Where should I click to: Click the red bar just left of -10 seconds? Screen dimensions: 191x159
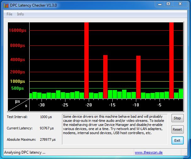[x=138, y=77]
